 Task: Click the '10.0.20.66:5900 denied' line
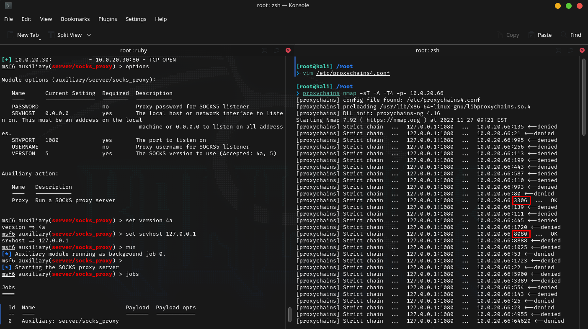point(428,274)
